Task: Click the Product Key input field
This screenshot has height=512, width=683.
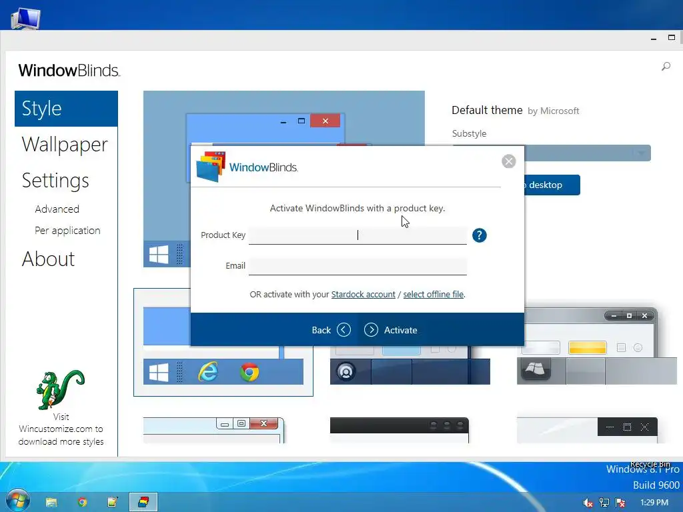Action: click(358, 235)
